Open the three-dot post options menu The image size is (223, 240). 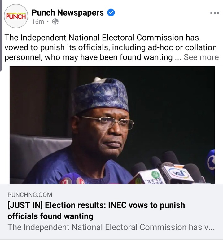point(214,13)
